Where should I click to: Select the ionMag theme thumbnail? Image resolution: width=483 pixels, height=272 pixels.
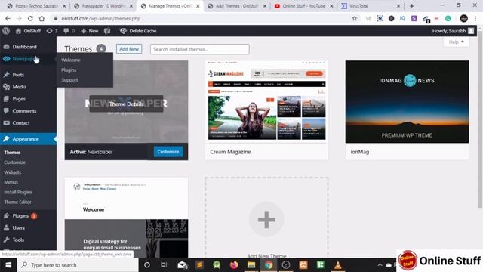pos(407,102)
